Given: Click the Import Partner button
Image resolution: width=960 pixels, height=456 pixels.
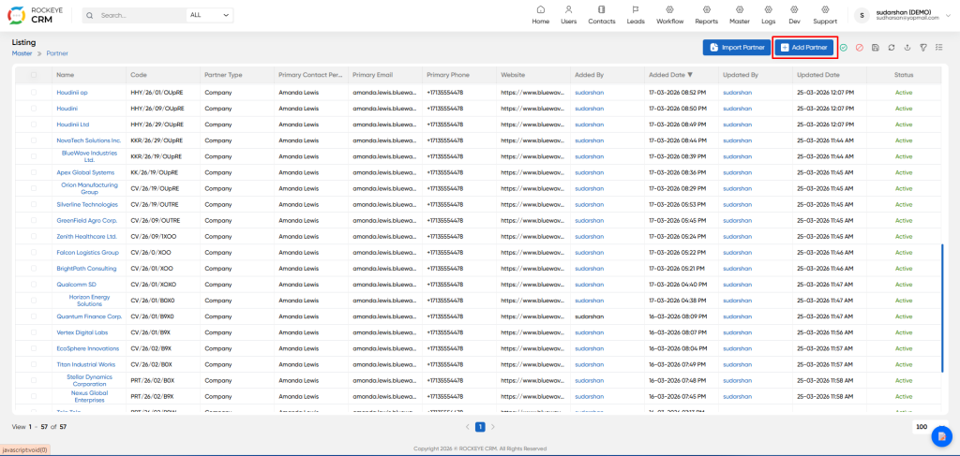Looking at the screenshot, I should point(737,47).
